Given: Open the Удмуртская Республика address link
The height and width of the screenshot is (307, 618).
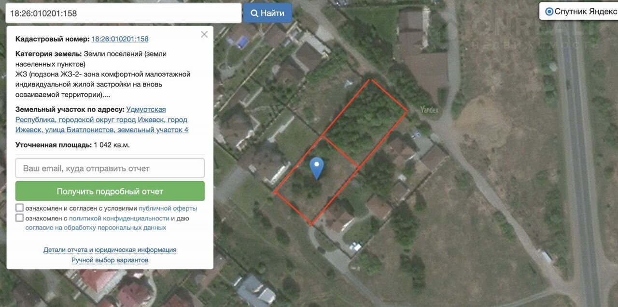Looking at the screenshot, I should [x=101, y=119].
